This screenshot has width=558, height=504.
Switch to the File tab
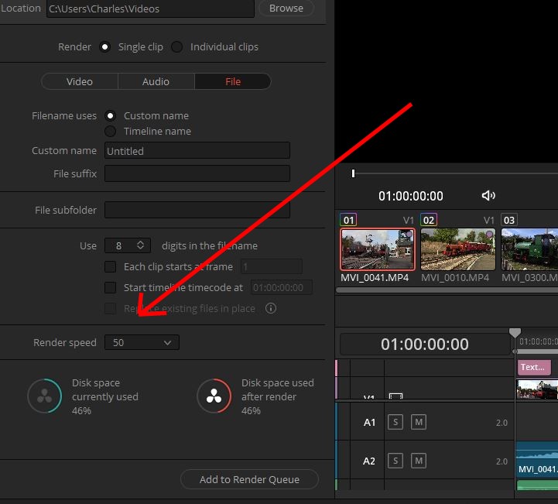233,81
